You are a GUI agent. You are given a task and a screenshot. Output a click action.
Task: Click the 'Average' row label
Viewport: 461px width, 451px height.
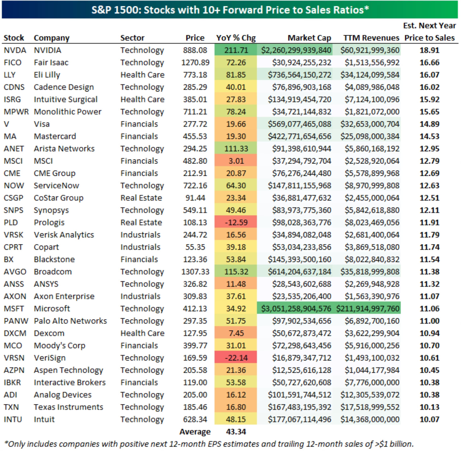click(195, 432)
